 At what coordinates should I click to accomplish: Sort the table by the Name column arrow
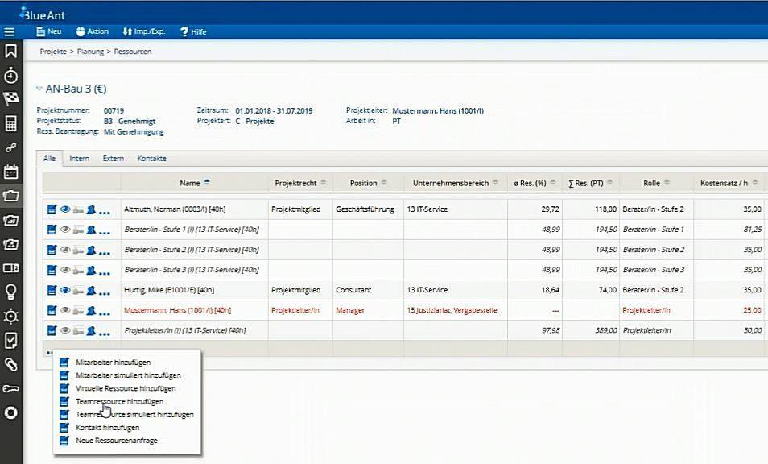click(207, 183)
